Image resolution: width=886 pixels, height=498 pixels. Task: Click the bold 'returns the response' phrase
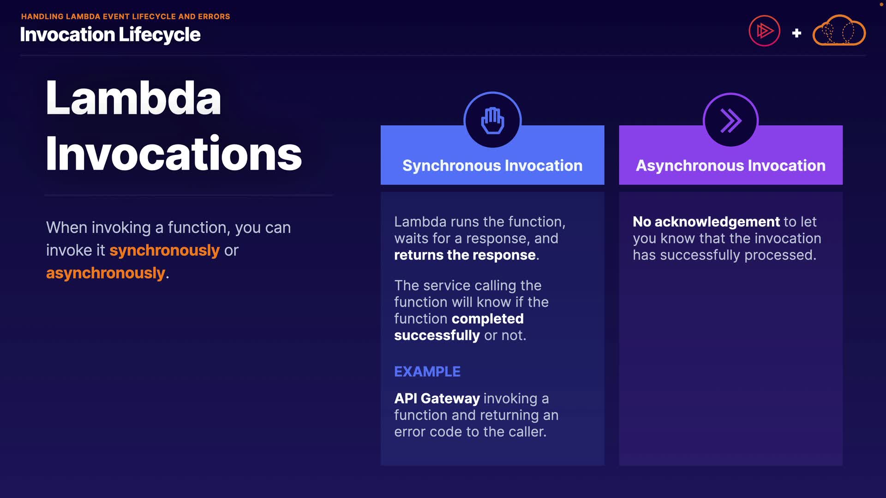tap(465, 255)
